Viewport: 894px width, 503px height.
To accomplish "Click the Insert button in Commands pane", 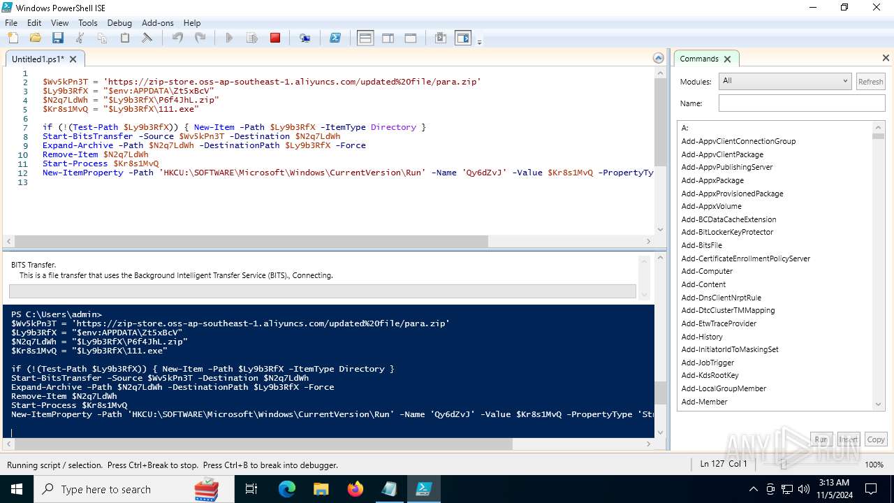I will (x=849, y=439).
